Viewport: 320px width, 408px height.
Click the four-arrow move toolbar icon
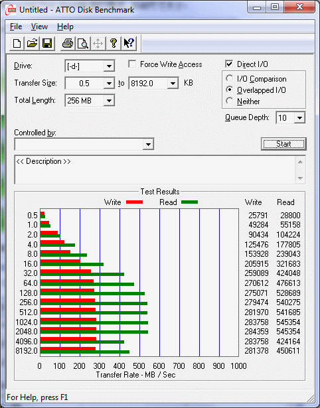click(98, 44)
